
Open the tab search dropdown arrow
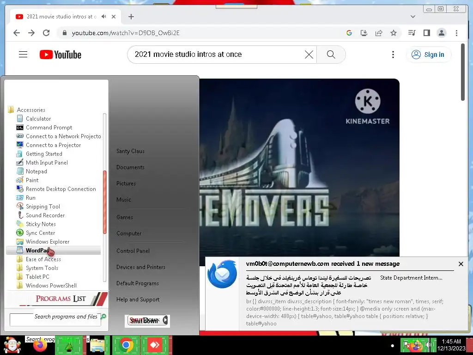[x=413, y=17]
